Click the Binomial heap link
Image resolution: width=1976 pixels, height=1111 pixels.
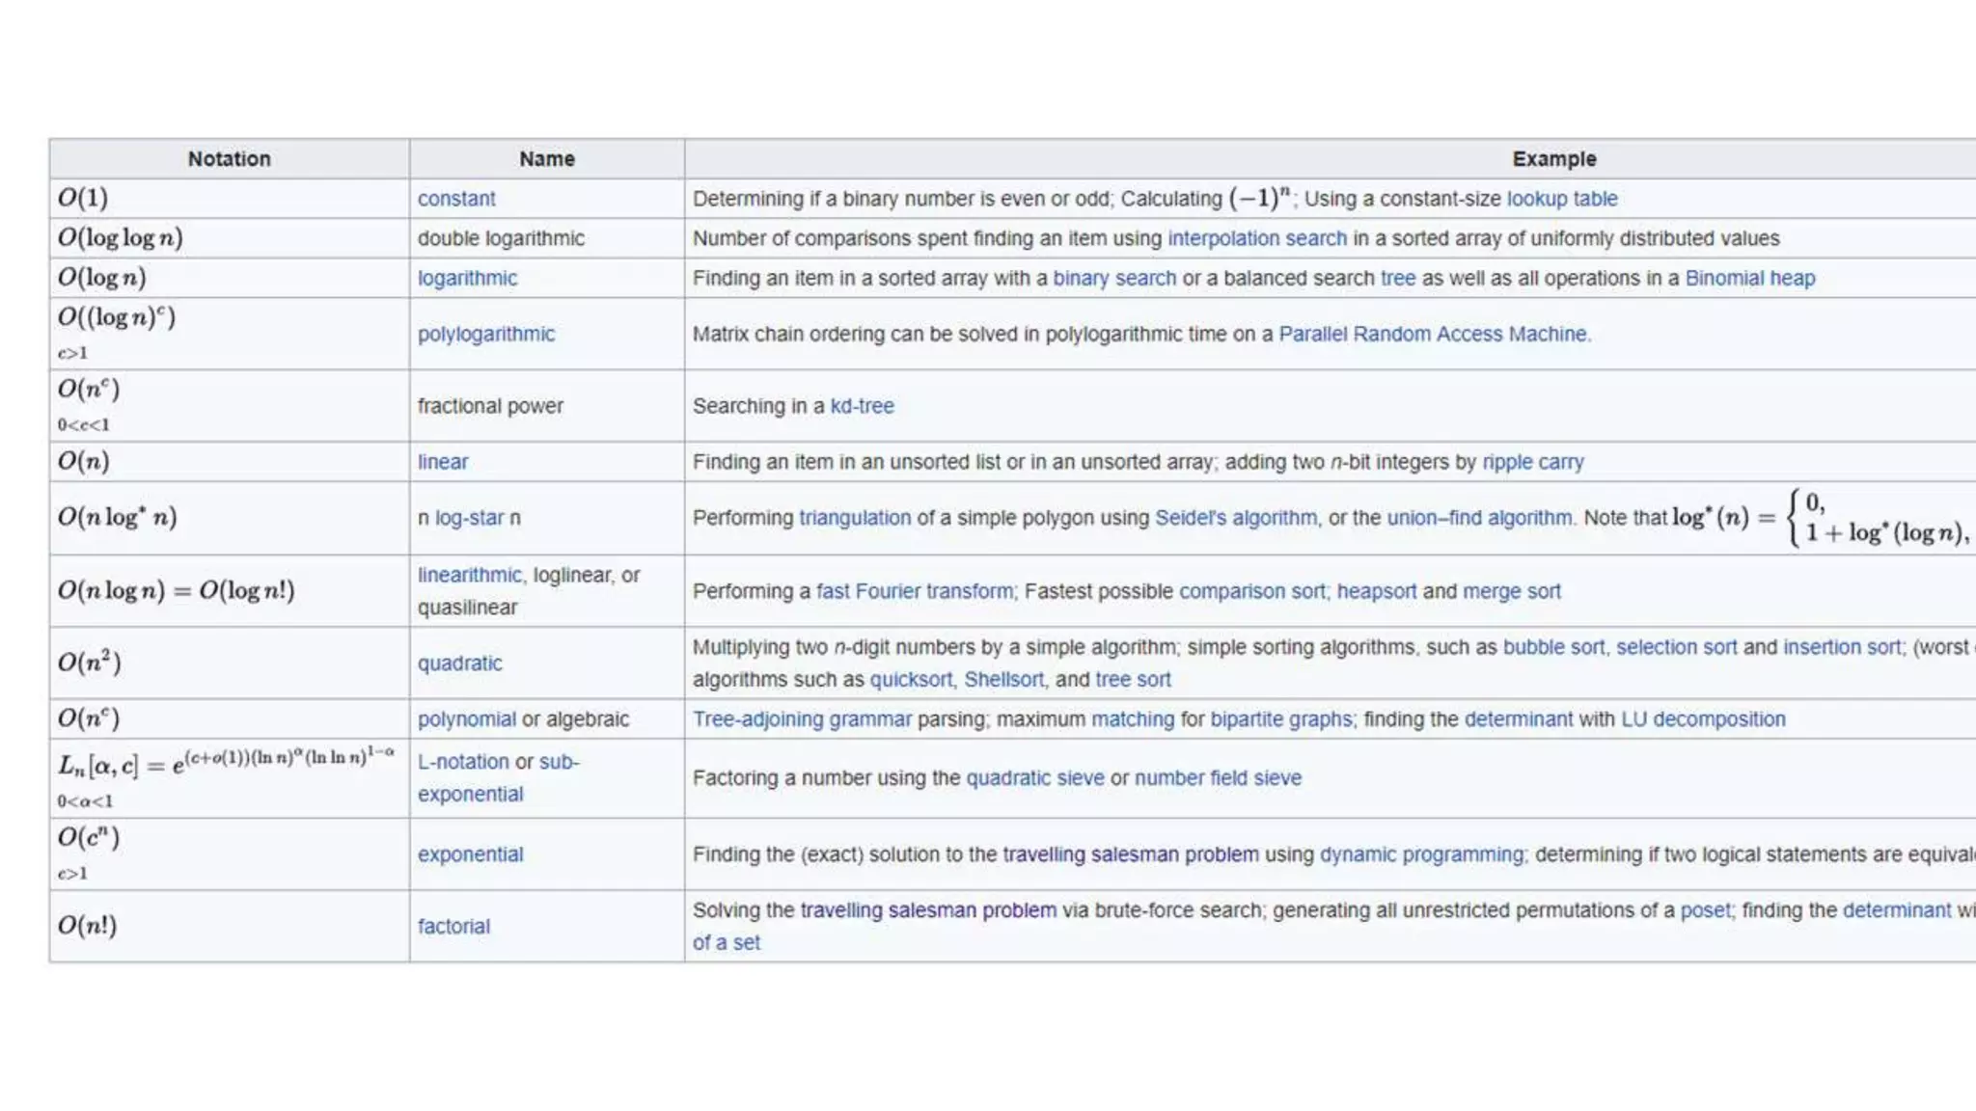click(x=1749, y=279)
